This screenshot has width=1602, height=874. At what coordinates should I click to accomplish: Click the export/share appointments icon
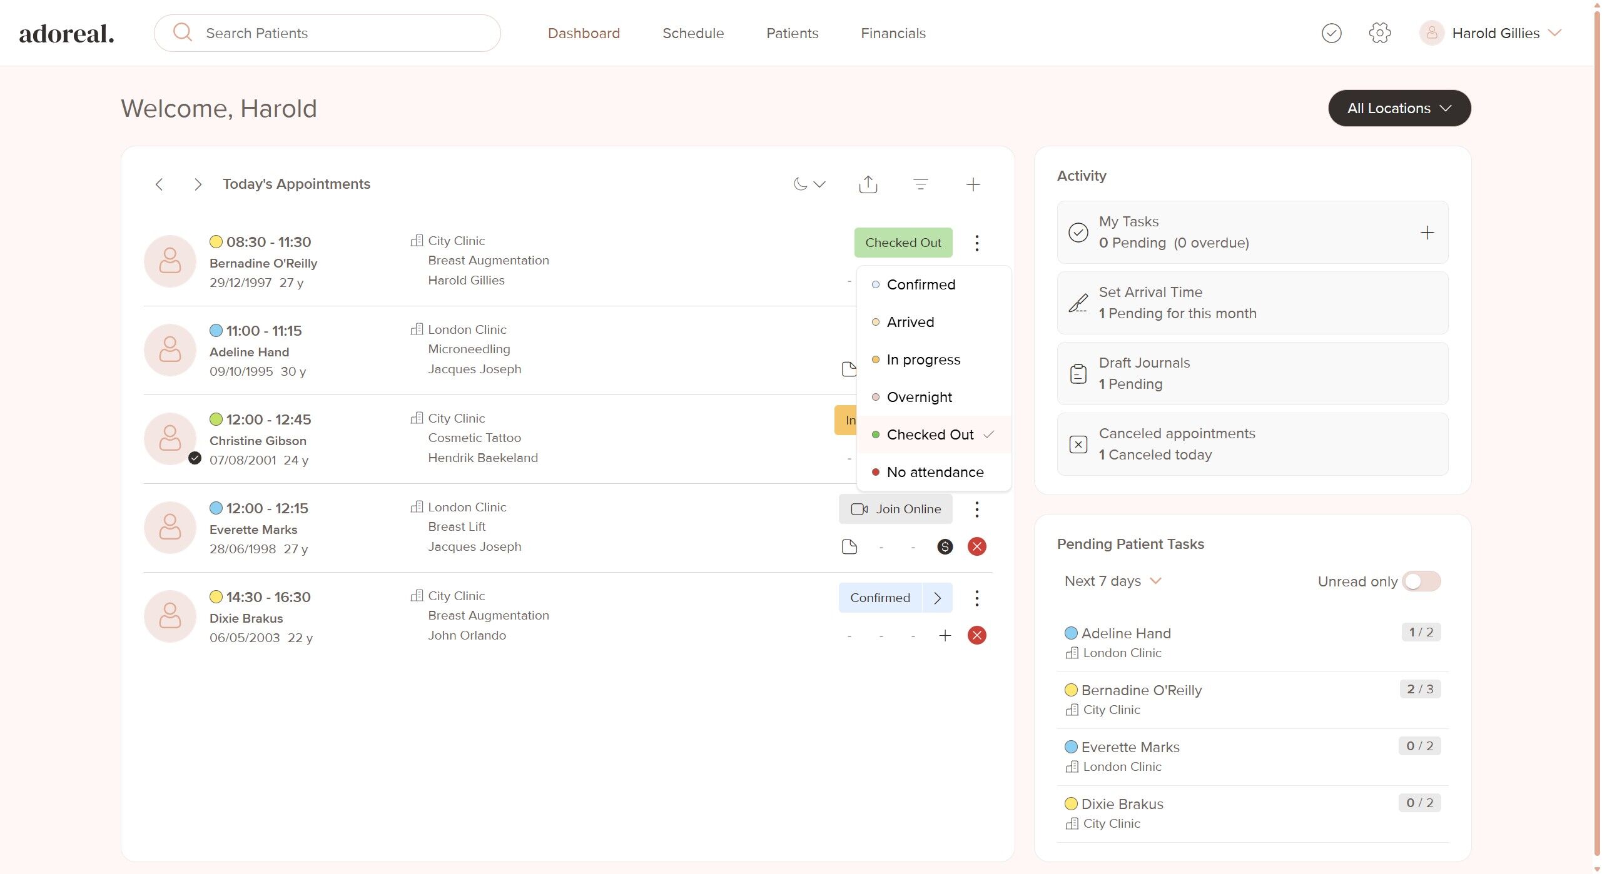(x=868, y=184)
